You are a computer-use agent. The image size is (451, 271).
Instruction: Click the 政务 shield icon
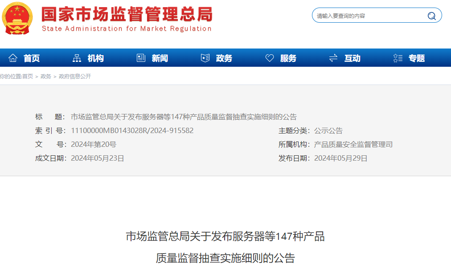(x=205, y=57)
